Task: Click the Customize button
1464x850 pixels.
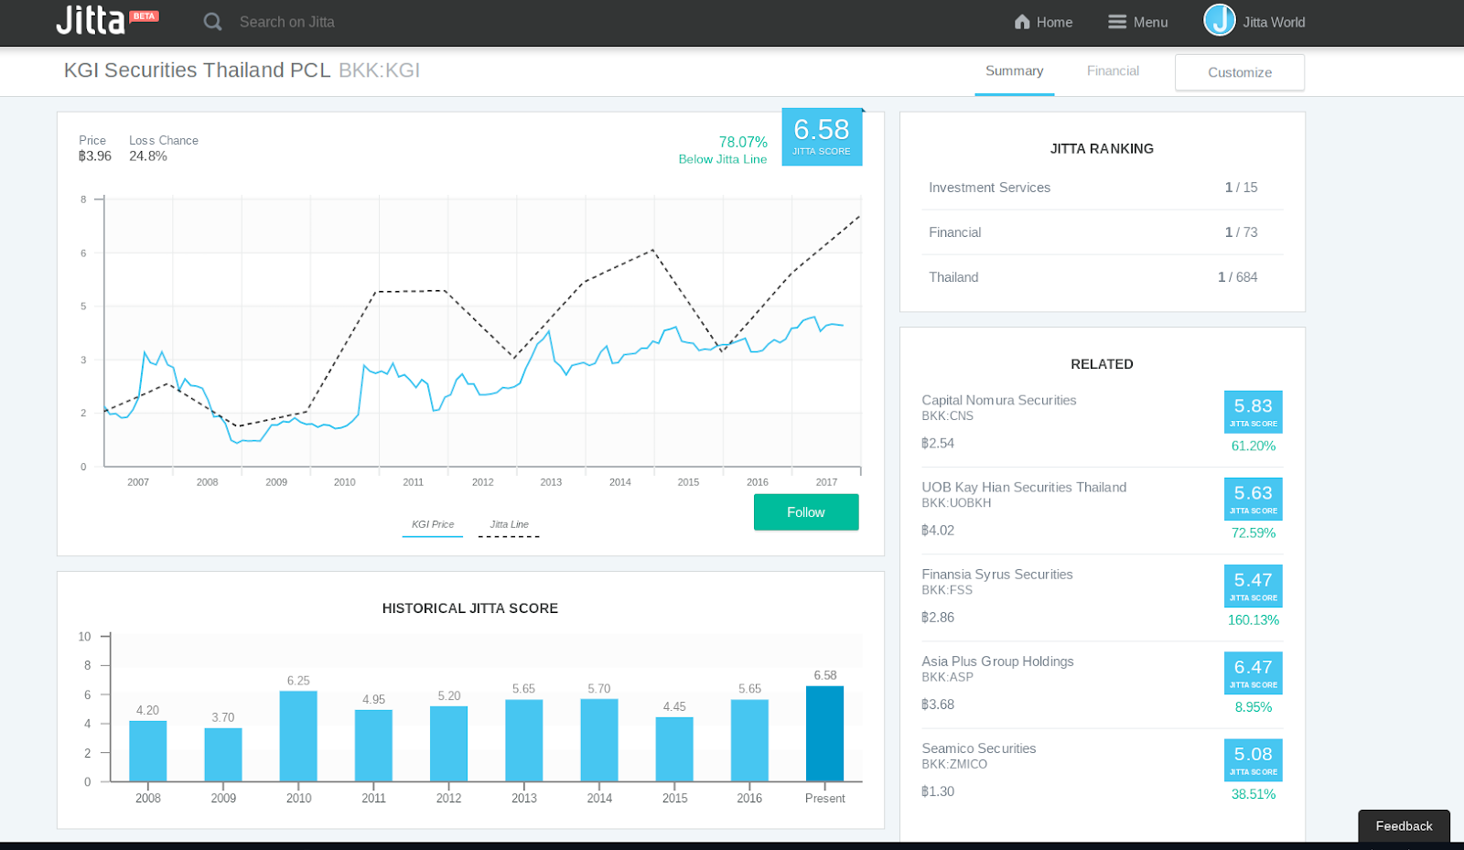Action: point(1240,72)
